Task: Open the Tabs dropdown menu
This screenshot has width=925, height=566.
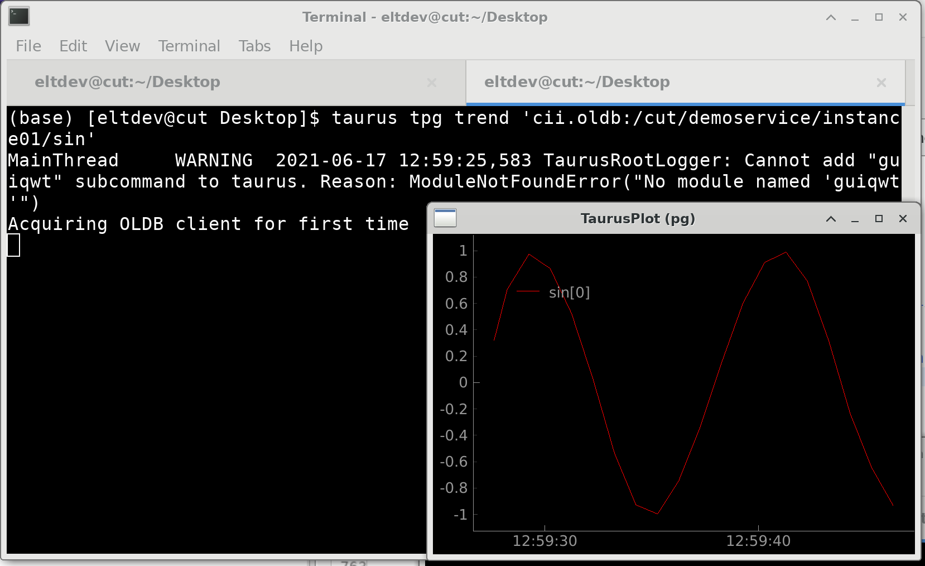Action: click(254, 46)
